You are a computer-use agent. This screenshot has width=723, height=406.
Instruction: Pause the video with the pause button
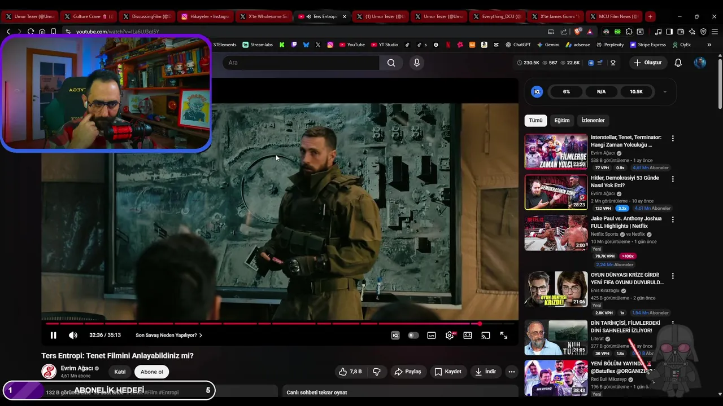coord(53,336)
